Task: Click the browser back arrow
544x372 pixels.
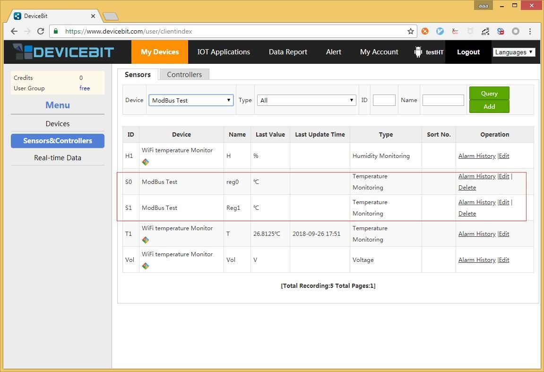Action: (14, 31)
